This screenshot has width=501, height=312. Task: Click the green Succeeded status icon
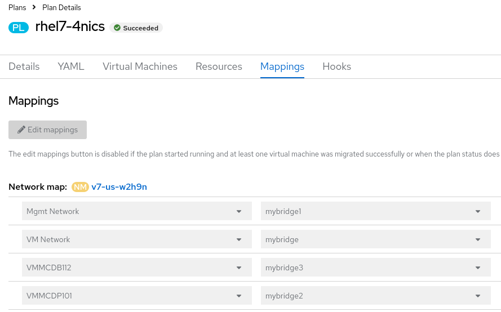pos(117,28)
